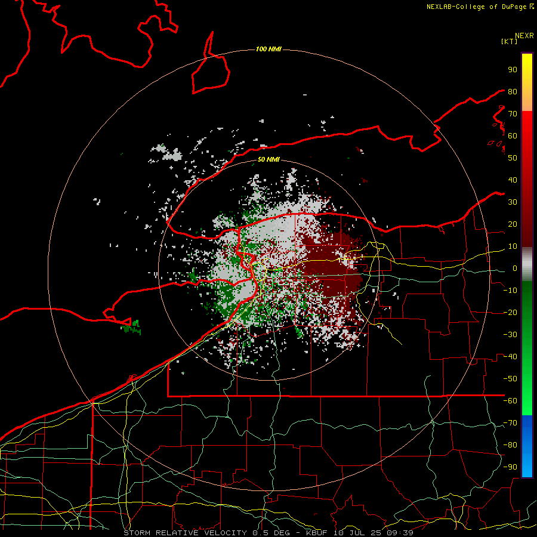Click the Storm Relative Velocity KBUF caption
537x537 pixels.
click(268, 533)
